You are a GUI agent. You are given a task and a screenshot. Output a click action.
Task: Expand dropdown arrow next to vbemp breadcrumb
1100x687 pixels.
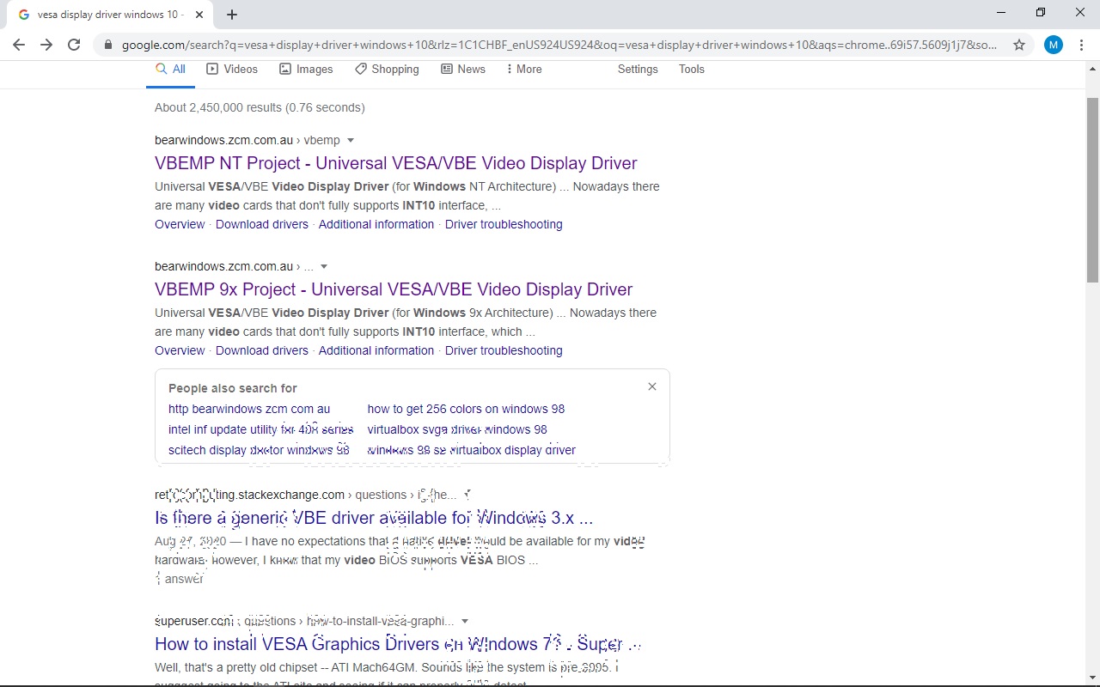click(x=351, y=140)
